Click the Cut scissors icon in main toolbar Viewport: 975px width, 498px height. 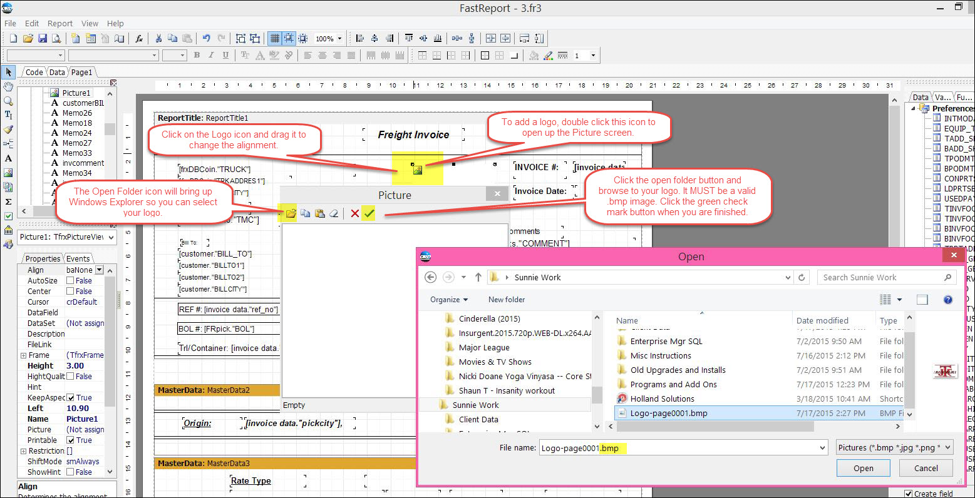(x=158, y=38)
